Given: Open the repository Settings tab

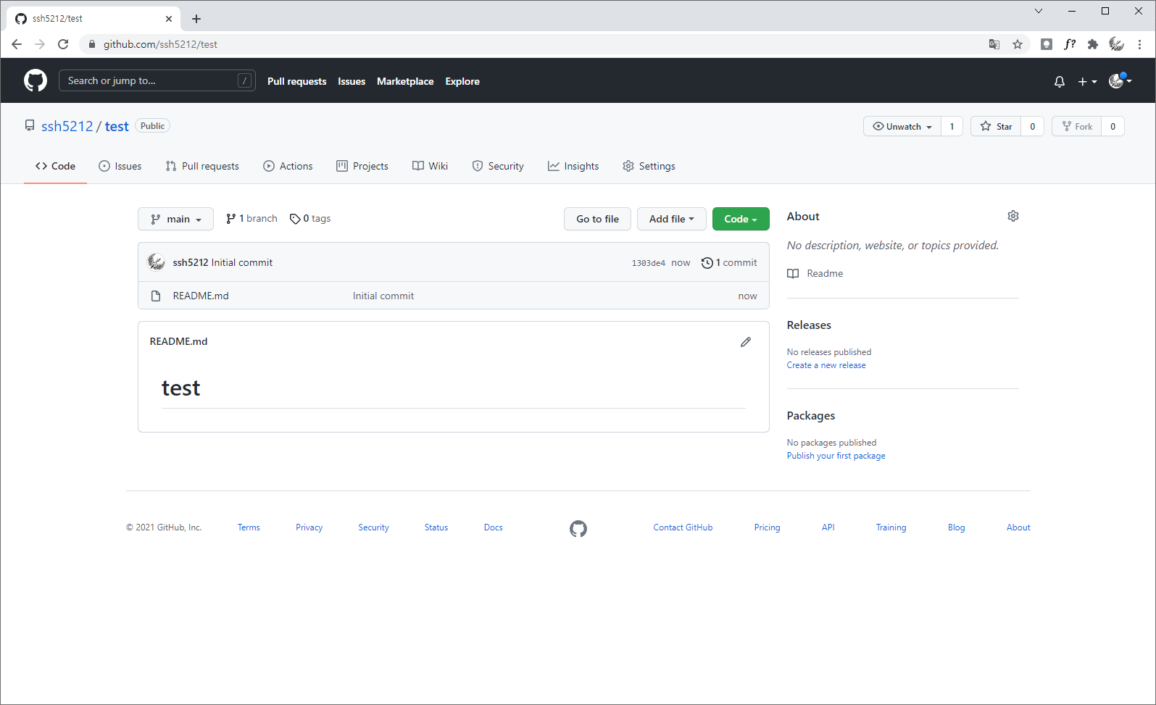Looking at the screenshot, I should pos(649,166).
